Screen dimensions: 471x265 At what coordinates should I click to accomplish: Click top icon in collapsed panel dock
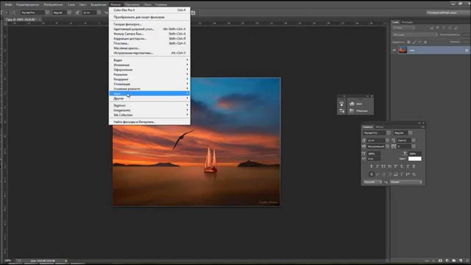(342, 104)
